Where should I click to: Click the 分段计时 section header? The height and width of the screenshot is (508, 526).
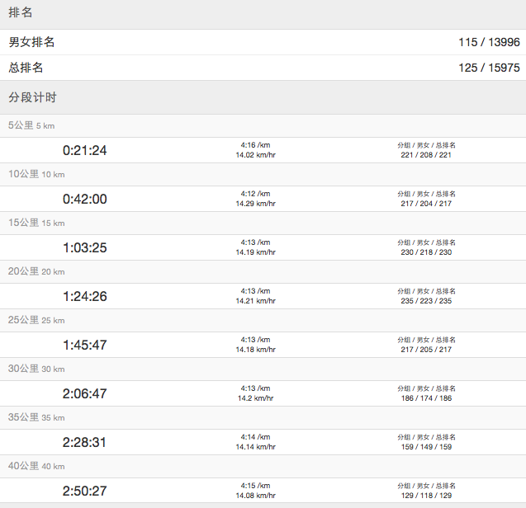point(32,97)
